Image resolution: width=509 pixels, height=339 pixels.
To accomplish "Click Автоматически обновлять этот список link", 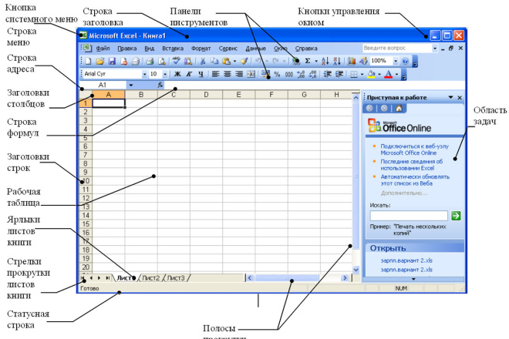I will coord(415,180).
